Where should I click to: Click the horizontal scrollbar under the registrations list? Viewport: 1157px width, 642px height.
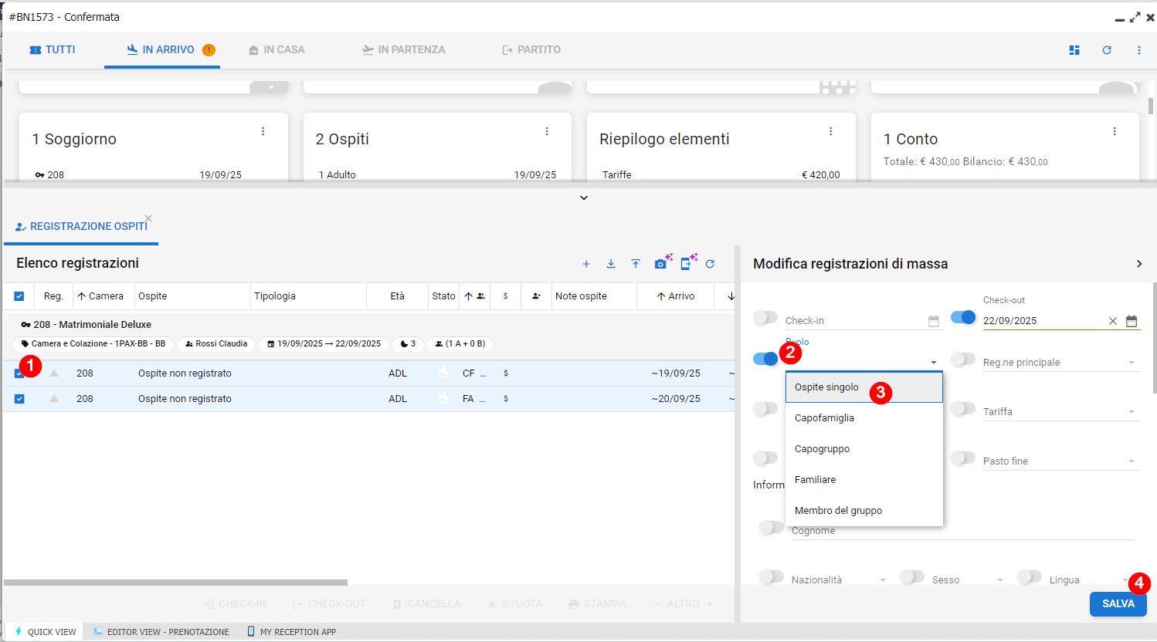tap(176, 583)
